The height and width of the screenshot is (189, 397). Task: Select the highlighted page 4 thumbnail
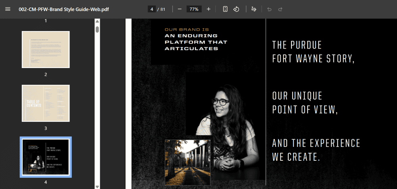pyautogui.click(x=46, y=157)
